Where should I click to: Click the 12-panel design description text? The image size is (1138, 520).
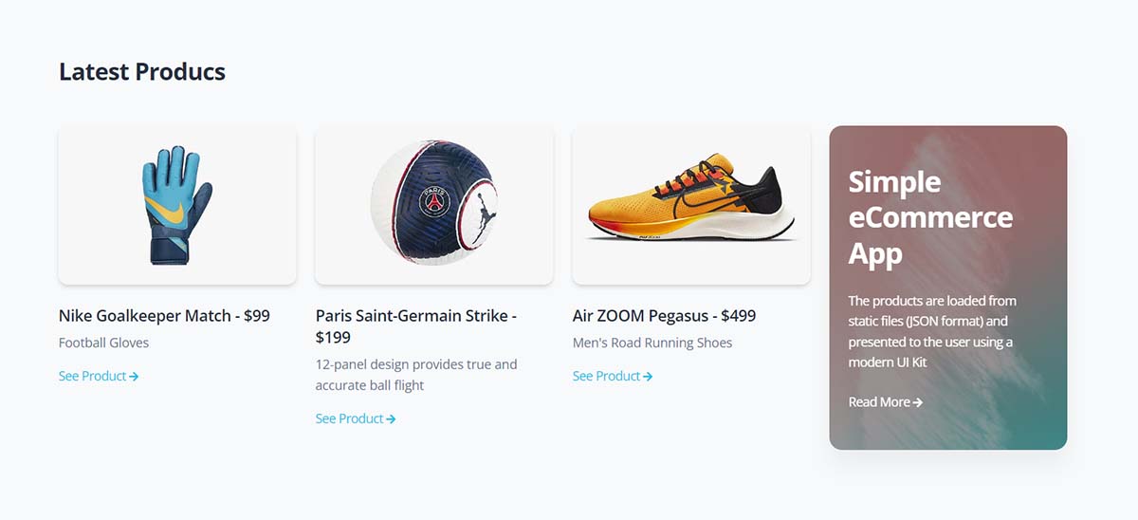coord(416,375)
